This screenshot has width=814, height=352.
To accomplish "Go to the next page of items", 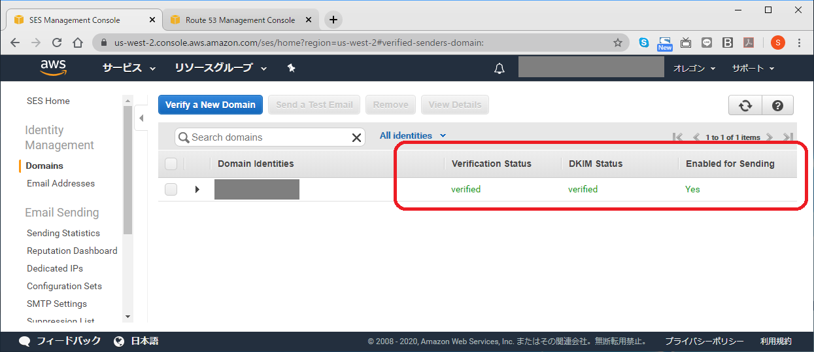I will [x=770, y=137].
